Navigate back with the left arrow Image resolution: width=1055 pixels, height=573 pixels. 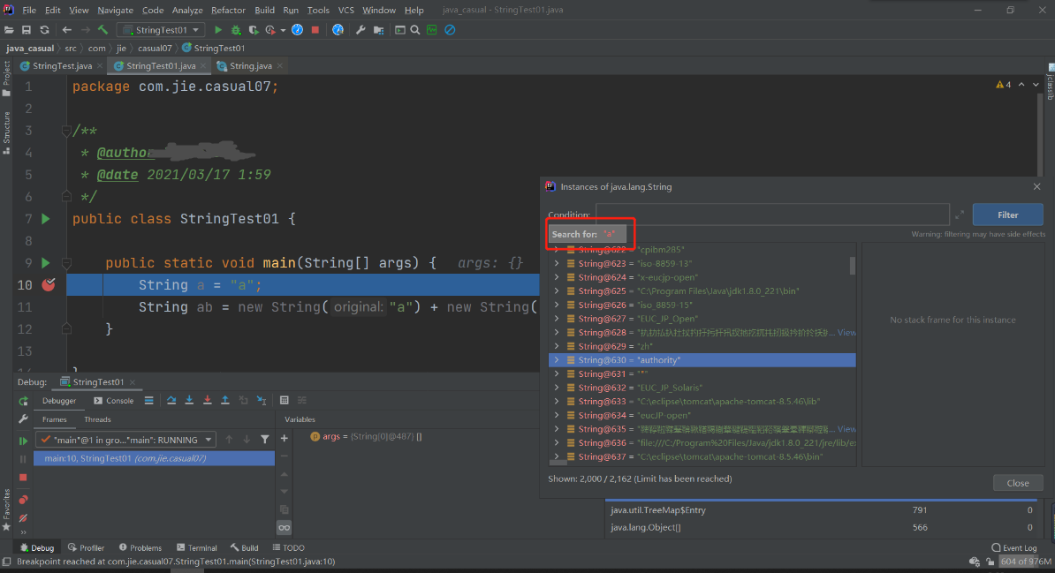[66, 30]
